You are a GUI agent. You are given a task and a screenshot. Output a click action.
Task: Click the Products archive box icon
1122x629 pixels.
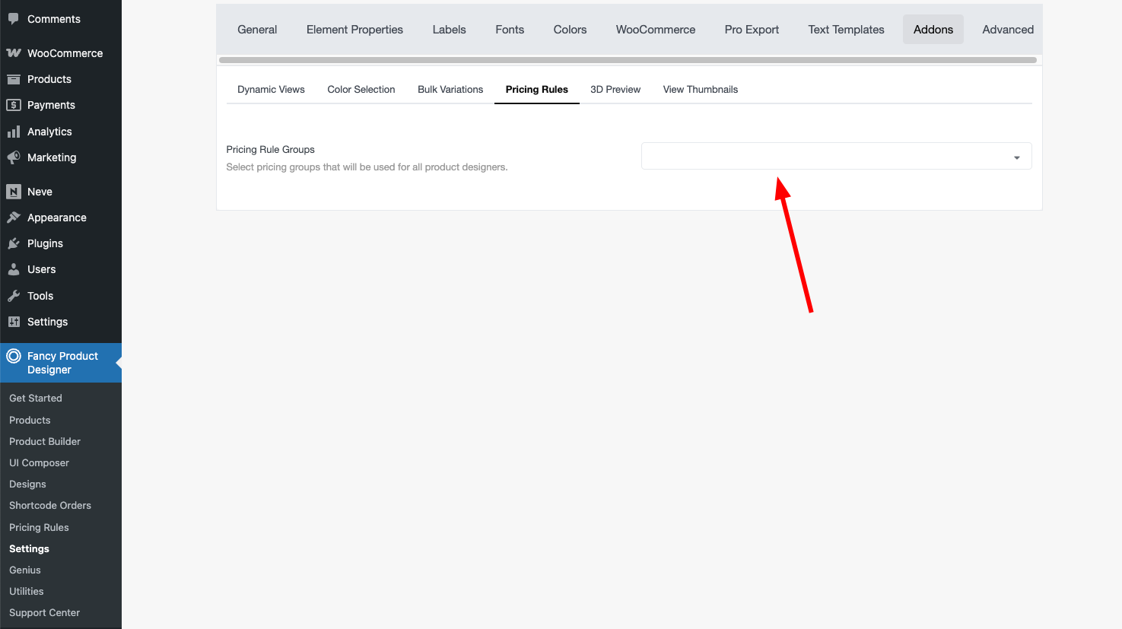pos(13,79)
